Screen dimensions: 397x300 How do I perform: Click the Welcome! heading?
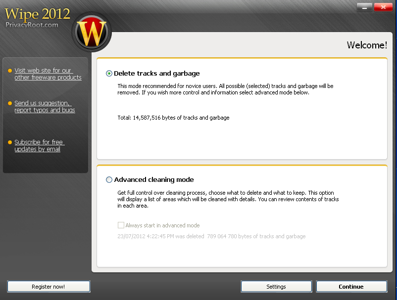(x=367, y=45)
